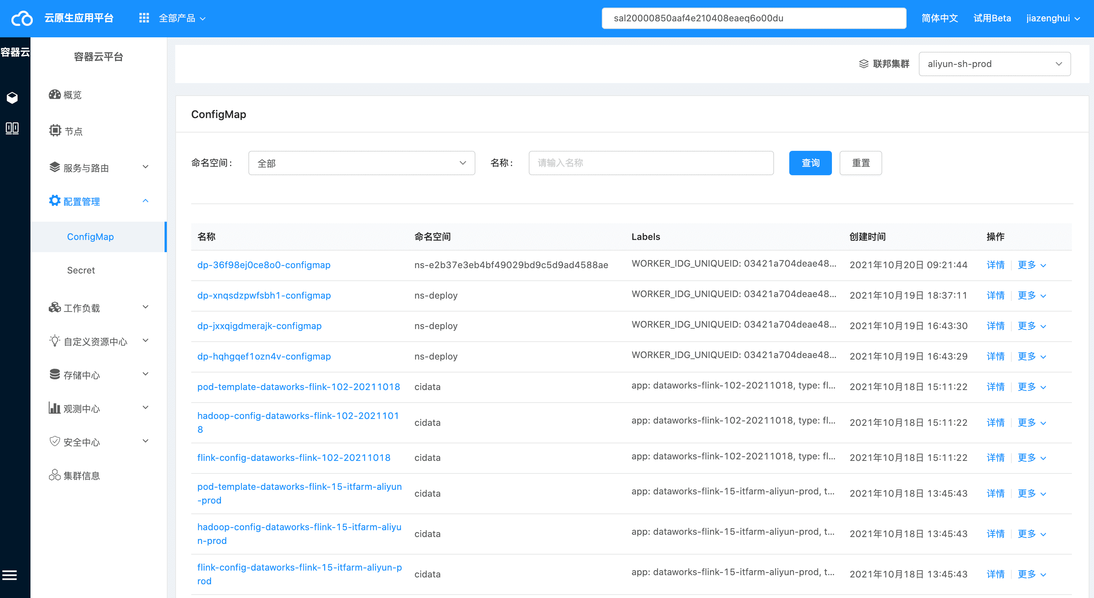1094x598 pixels.
Task: Click the 重置 reset button
Action: pyautogui.click(x=860, y=163)
